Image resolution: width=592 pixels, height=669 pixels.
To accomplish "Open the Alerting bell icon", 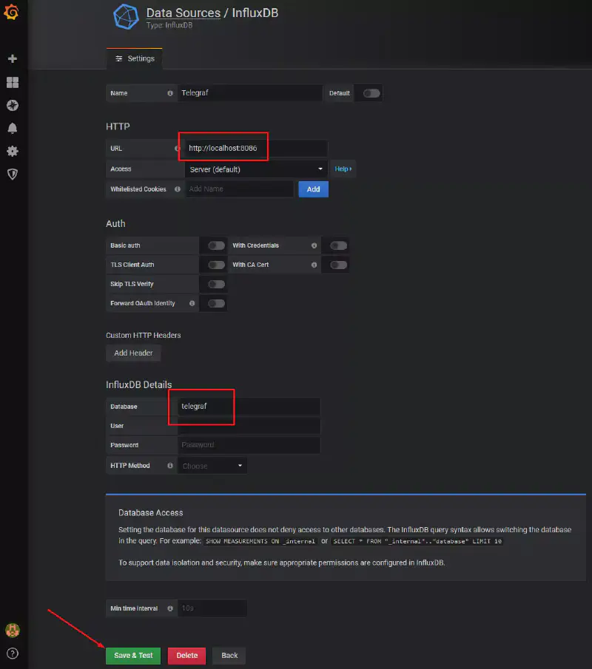I will (x=13, y=128).
